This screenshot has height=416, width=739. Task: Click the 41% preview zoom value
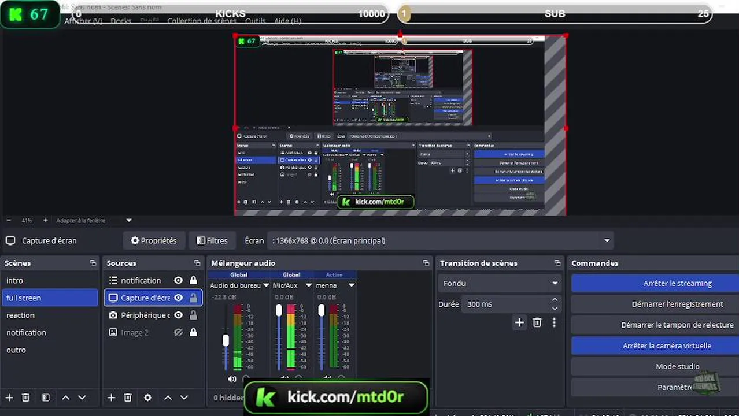pos(27,220)
